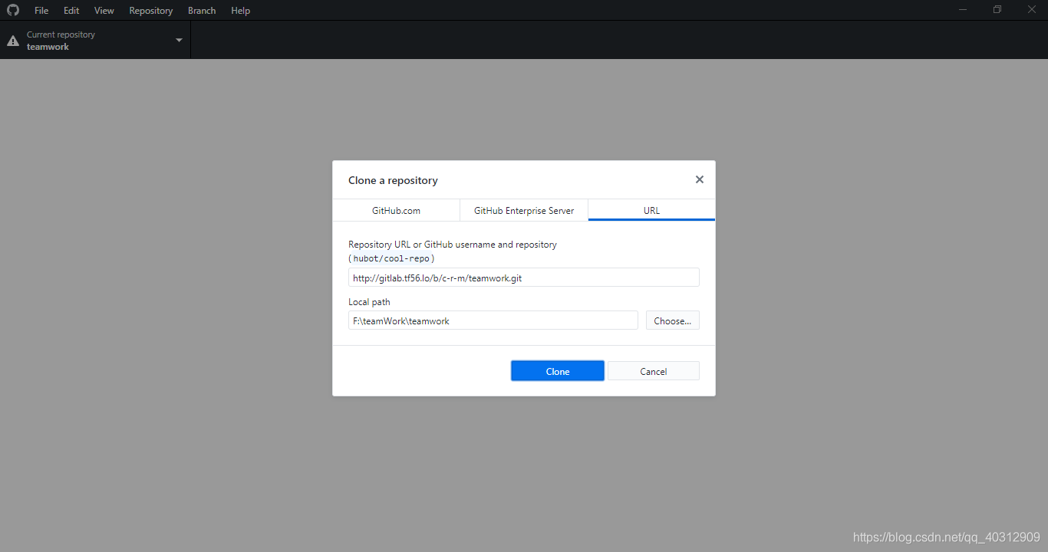Click the warning triangle icon beside teamwork
Screen dimensions: 1048x552
pyautogui.click(x=13, y=41)
